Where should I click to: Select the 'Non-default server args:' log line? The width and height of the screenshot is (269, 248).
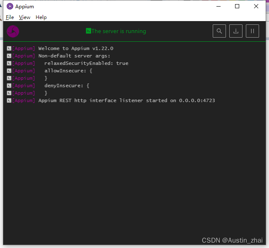click(x=74, y=56)
